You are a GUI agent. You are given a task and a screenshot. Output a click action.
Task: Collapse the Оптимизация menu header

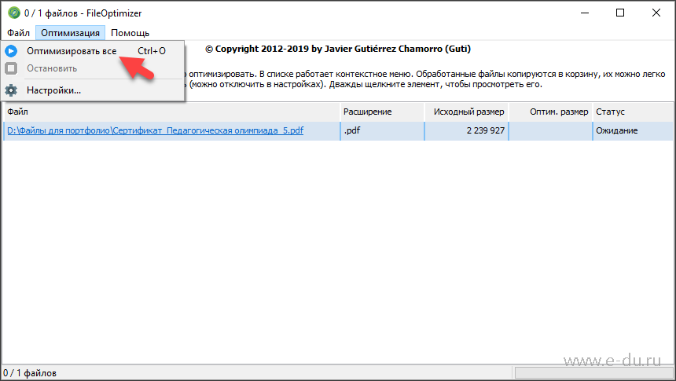pyautogui.click(x=70, y=33)
